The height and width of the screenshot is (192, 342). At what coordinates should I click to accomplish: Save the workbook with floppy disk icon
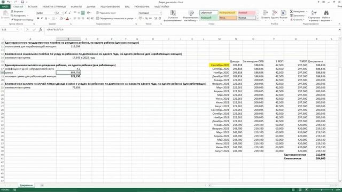22,2
